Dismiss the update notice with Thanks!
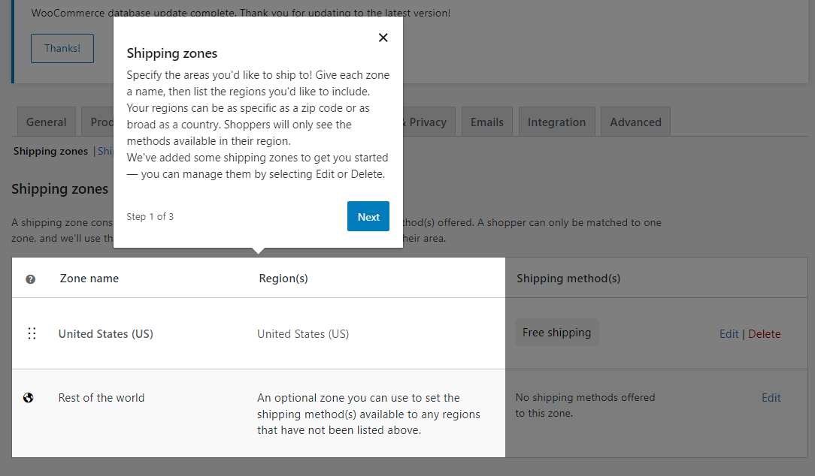Screen dimensions: 815x476 [x=62, y=47]
